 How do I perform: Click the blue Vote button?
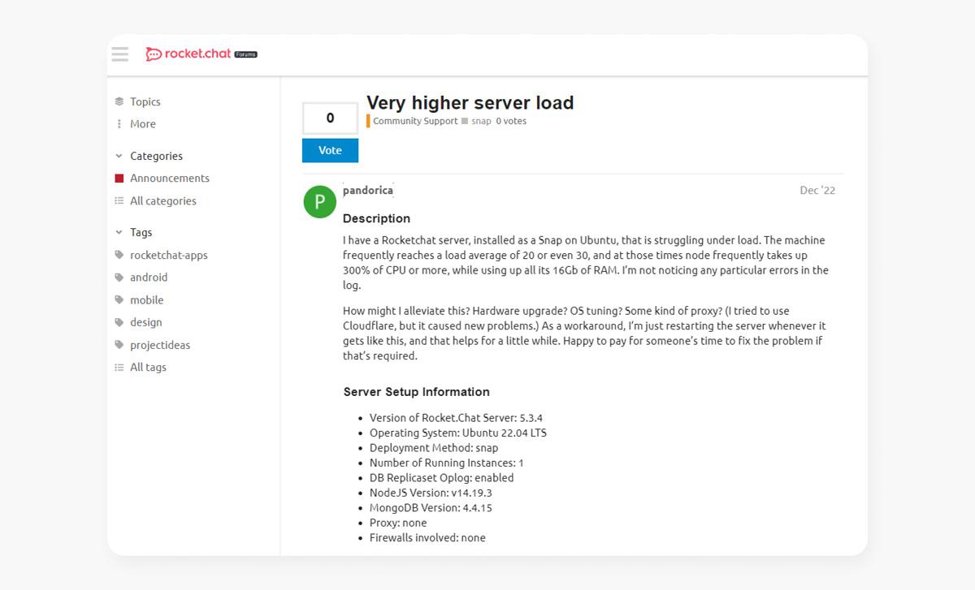[330, 150]
